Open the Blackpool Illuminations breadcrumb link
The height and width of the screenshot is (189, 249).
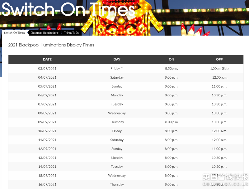tap(45, 33)
